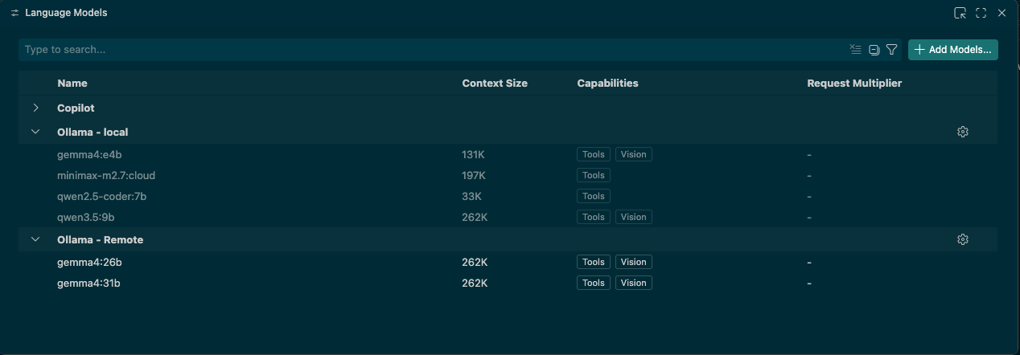Click the Copilot group label
The height and width of the screenshot is (355, 1020).
[x=76, y=108]
